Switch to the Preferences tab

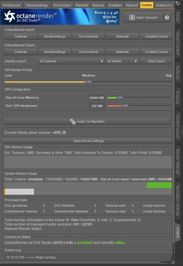pos(12,5)
